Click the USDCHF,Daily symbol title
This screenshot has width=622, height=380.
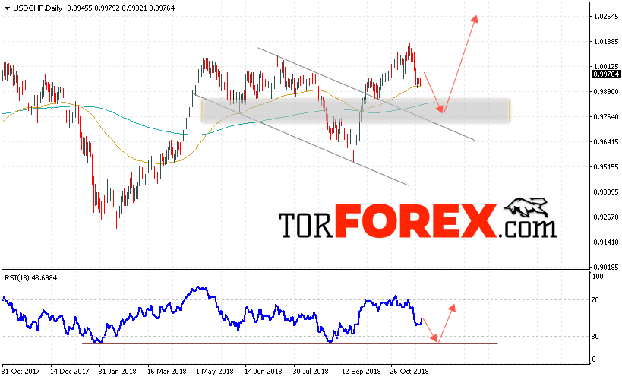pyautogui.click(x=38, y=8)
